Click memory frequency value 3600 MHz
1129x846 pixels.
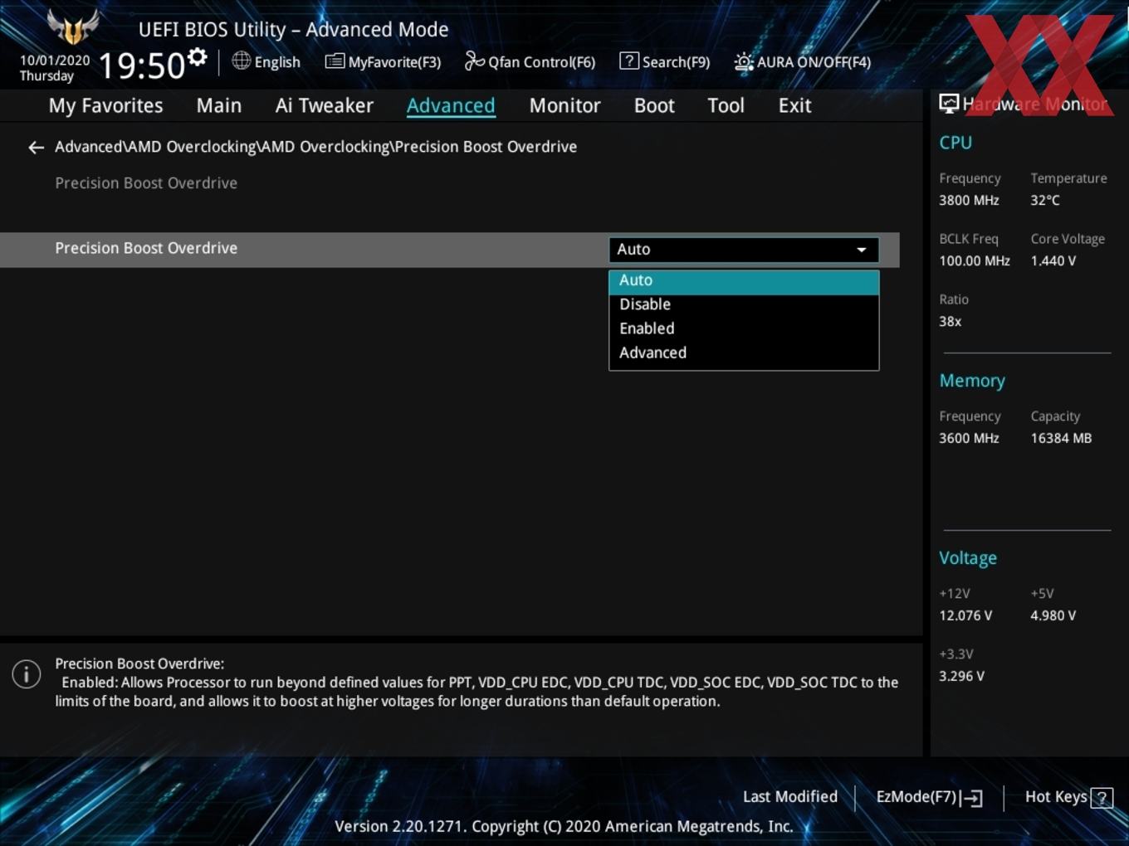tap(969, 438)
